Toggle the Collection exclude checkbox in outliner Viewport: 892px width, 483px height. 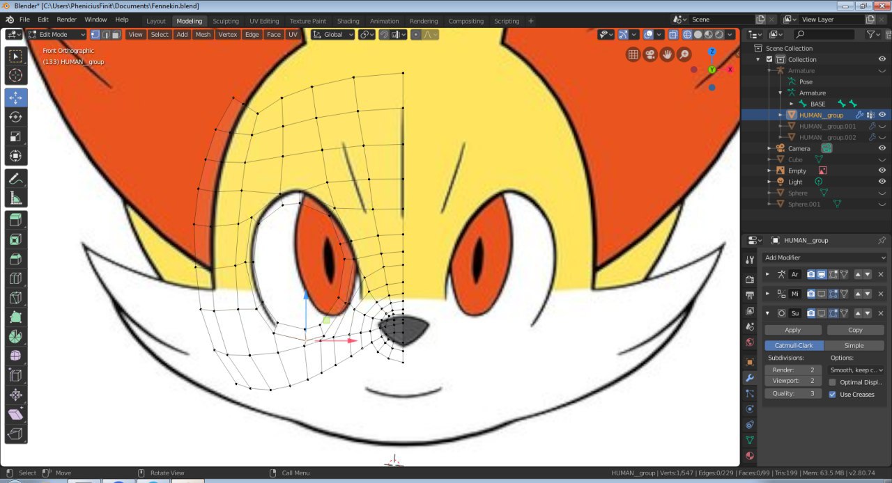pyautogui.click(x=769, y=59)
